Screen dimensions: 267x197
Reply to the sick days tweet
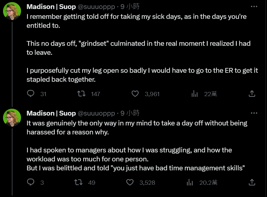(31, 94)
